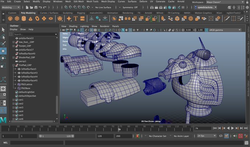Activate the Scale tool in toolbox
This screenshot has width=250, height=147.
click(3, 65)
